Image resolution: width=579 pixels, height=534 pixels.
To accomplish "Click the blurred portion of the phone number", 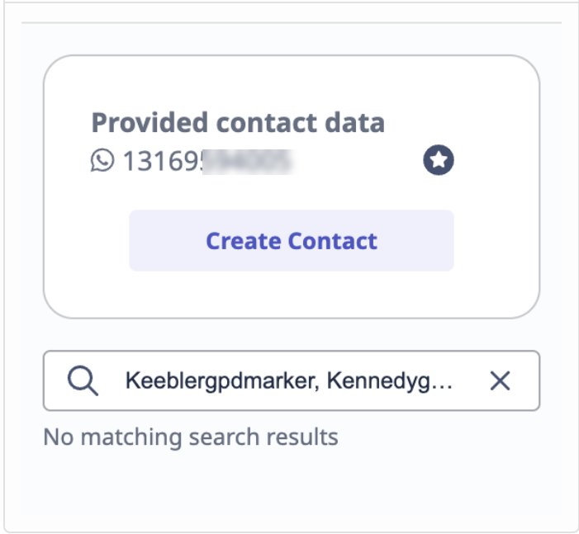I will coord(248,162).
